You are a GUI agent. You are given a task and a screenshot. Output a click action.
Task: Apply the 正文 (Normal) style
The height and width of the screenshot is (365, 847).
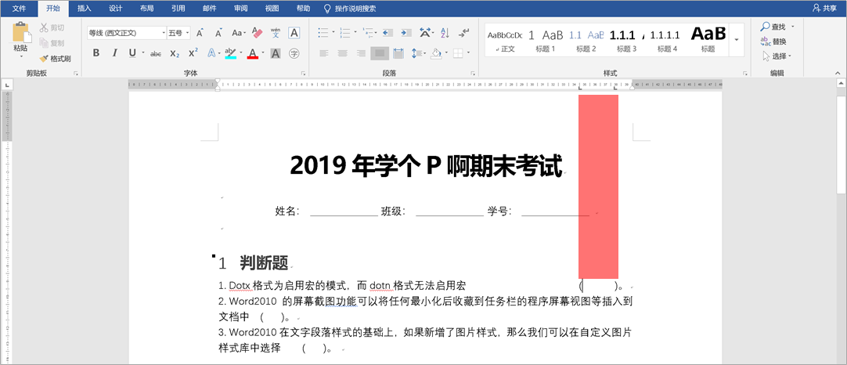pyautogui.click(x=505, y=40)
